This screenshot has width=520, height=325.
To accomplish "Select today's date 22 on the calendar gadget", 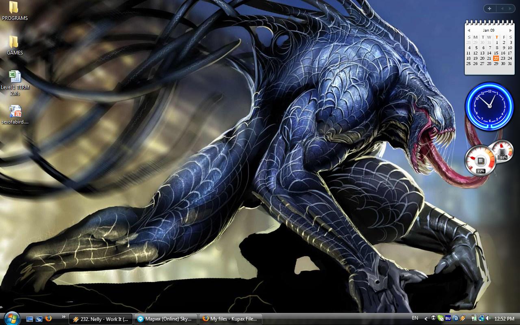I will pyautogui.click(x=496, y=58).
